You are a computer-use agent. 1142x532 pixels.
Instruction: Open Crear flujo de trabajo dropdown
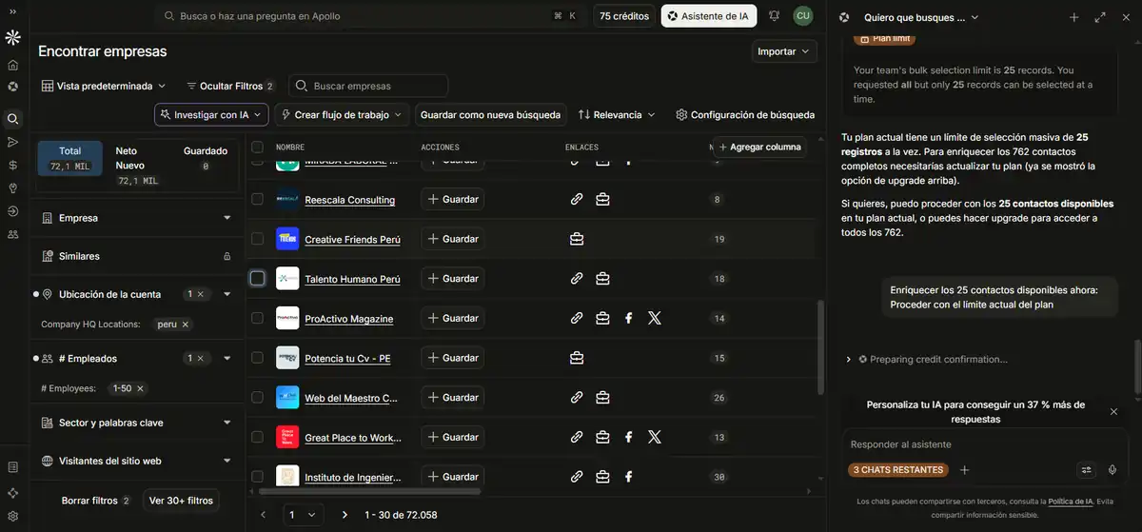pos(343,114)
